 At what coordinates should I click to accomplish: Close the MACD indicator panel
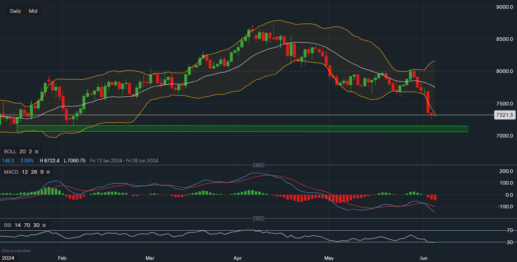(49, 172)
